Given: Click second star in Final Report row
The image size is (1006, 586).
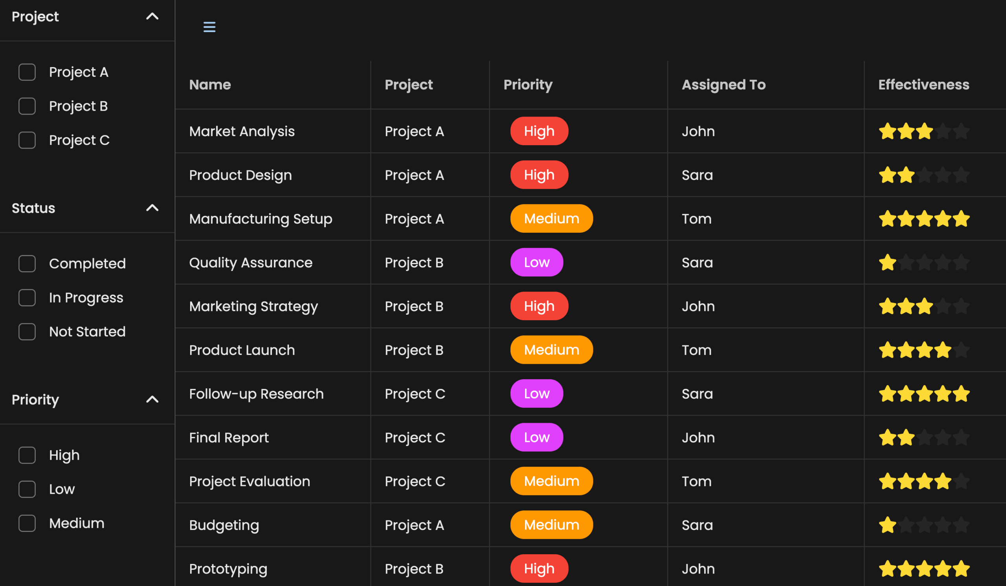Looking at the screenshot, I should pyautogui.click(x=906, y=438).
